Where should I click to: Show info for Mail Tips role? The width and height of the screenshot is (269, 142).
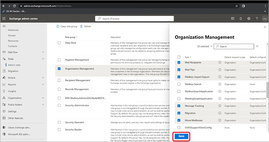click(x=220, y=70)
